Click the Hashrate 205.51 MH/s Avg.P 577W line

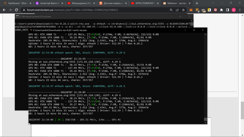[x=88, y=107]
